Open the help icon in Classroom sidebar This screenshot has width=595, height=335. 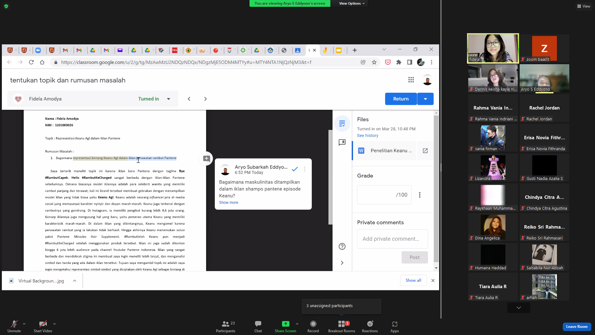(x=342, y=247)
